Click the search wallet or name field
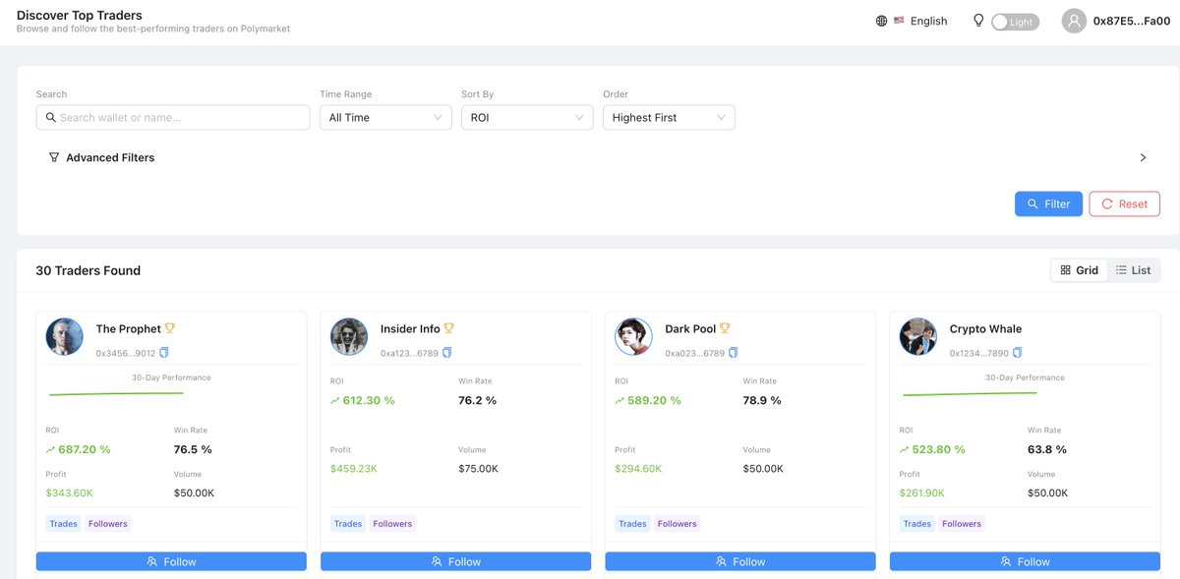Screen dimensions: 1180x579 click(x=173, y=117)
